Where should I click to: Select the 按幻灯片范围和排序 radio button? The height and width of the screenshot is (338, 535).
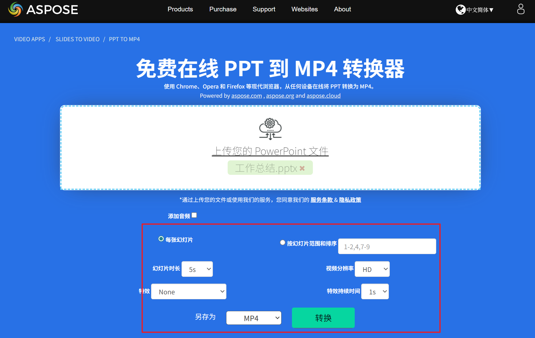[x=282, y=242]
